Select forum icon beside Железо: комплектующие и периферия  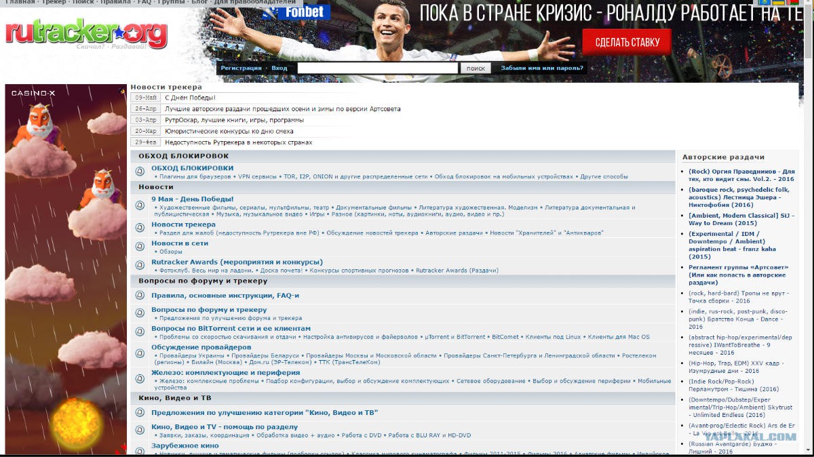tap(140, 379)
